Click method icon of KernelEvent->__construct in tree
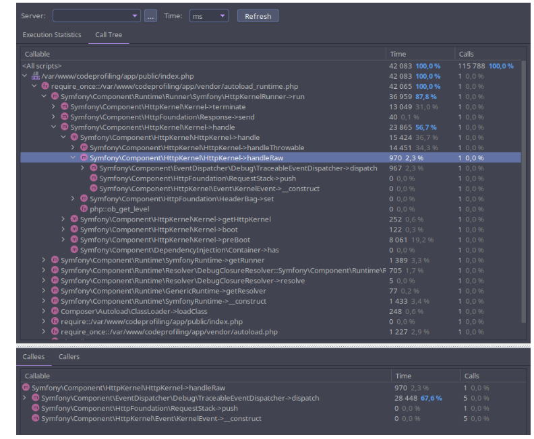The height and width of the screenshot is (439, 534). click(x=93, y=188)
